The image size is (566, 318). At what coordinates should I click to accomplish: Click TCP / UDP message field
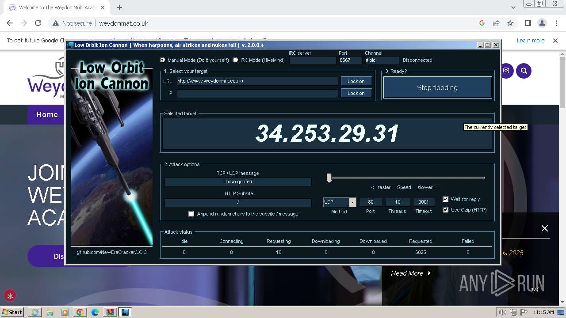238,182
